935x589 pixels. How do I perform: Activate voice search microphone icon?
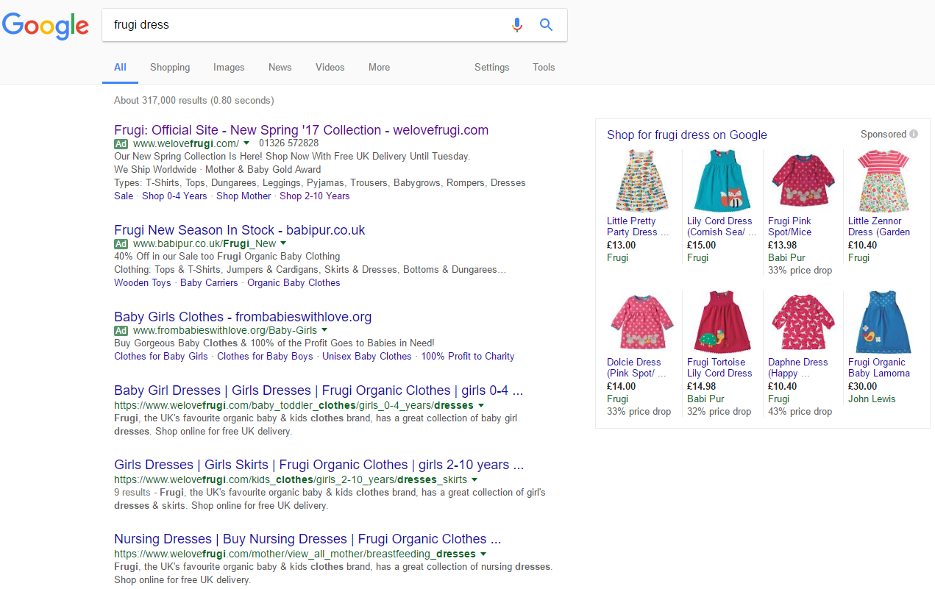tap(517, 25)
